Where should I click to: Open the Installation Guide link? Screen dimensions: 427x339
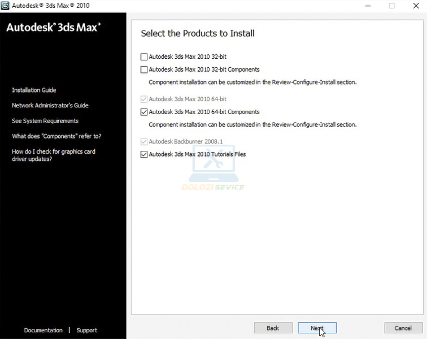click(x=34, y=90)
